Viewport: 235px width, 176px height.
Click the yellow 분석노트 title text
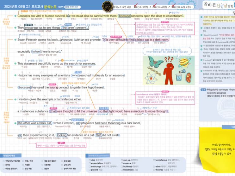50,7
